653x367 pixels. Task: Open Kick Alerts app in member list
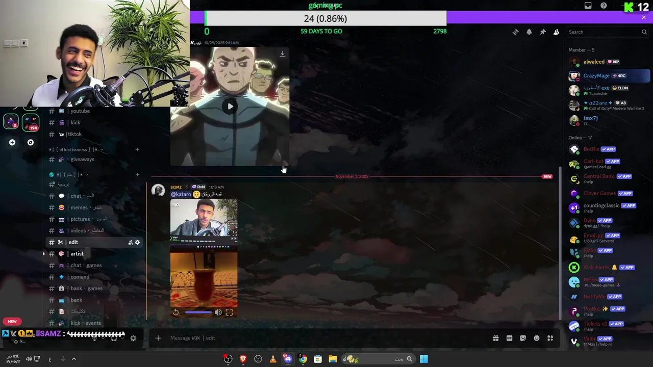click(609, 267)
